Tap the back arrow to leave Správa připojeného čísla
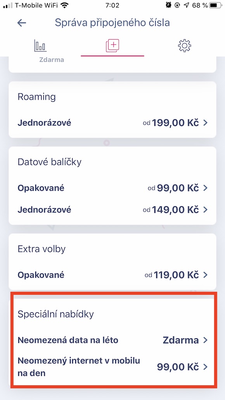This screenshot has height=400, width=225. coord(21,23)
